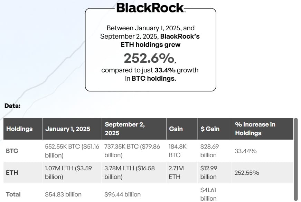Click the 252.55% cell in the ETH row
Screen dimensions: 301x202
click(x=247, y=173)
